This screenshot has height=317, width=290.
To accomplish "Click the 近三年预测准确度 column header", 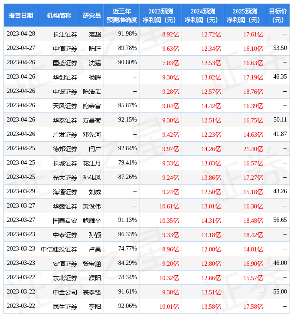I will coord(122,15).
